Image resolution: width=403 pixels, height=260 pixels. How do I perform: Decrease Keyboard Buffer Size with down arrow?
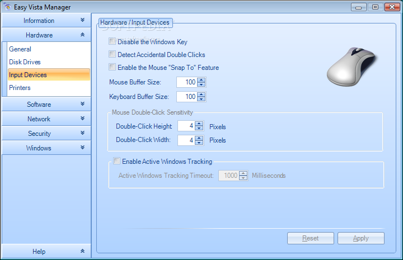[201, 99]
